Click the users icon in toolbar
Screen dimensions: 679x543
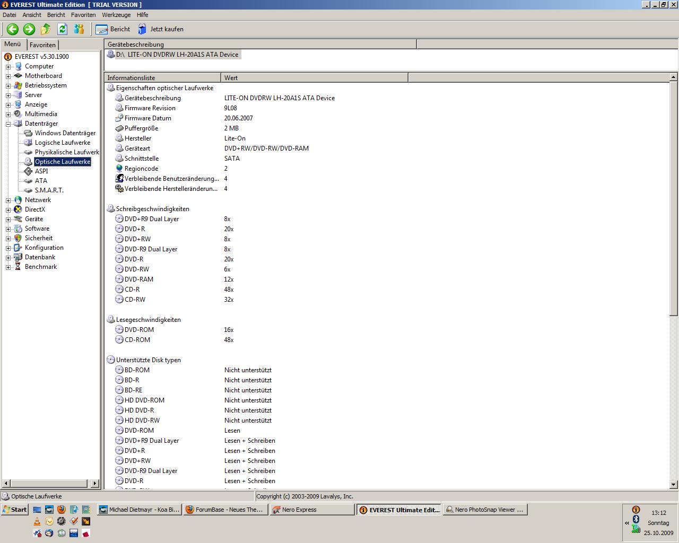pos(79,29)
